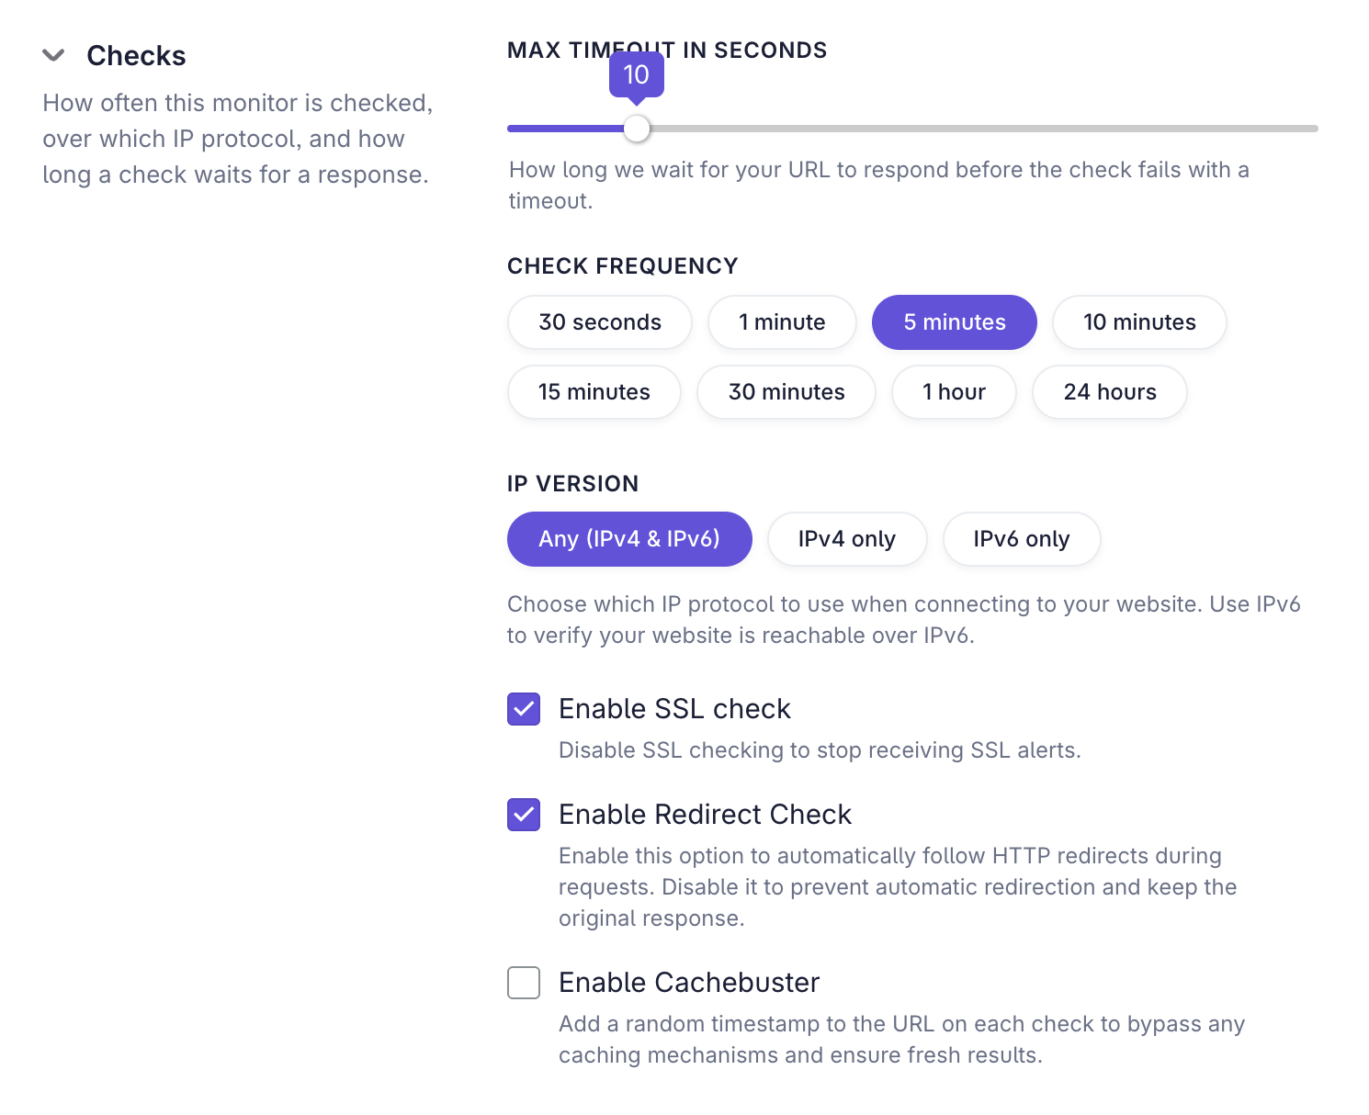Click the Enable Cachebuster label text
Screen dimensions: 1369x1115
(x=689, y=983)
